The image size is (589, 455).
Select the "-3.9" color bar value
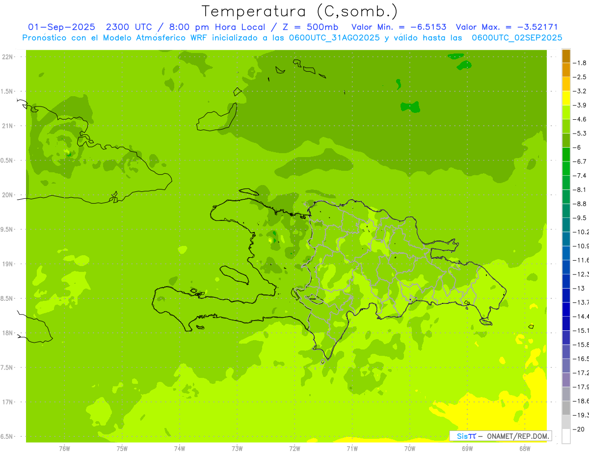(x=581, y=105)
